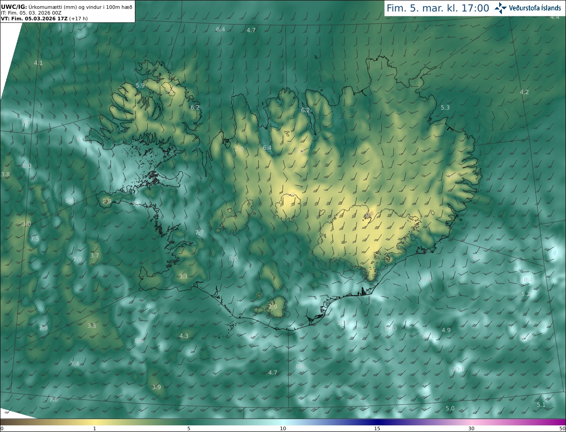Click the color scale tick label '15'

click(x=377, y=428)
